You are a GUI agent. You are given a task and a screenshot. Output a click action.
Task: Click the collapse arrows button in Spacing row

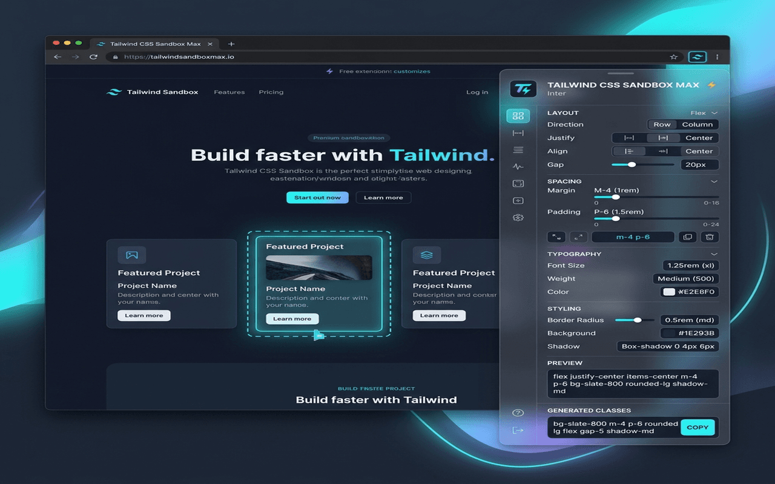556,238
